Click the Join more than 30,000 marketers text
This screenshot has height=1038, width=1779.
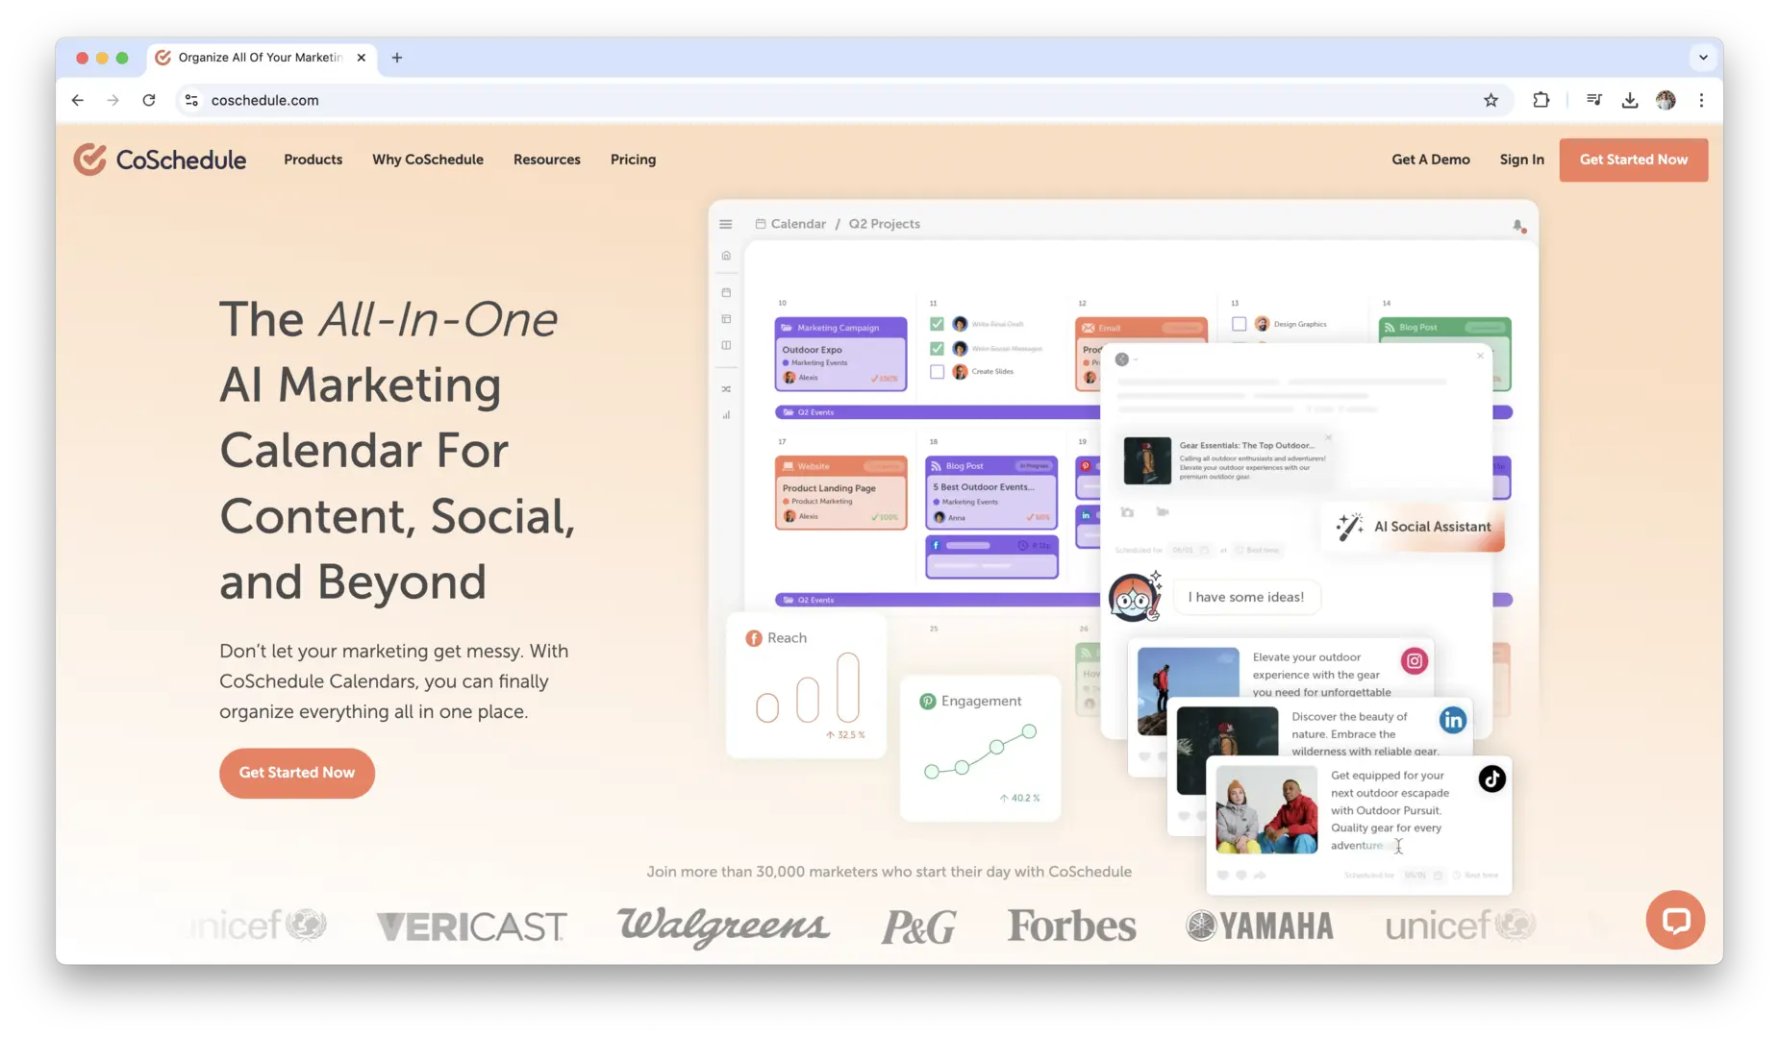[x=889, y=872]
